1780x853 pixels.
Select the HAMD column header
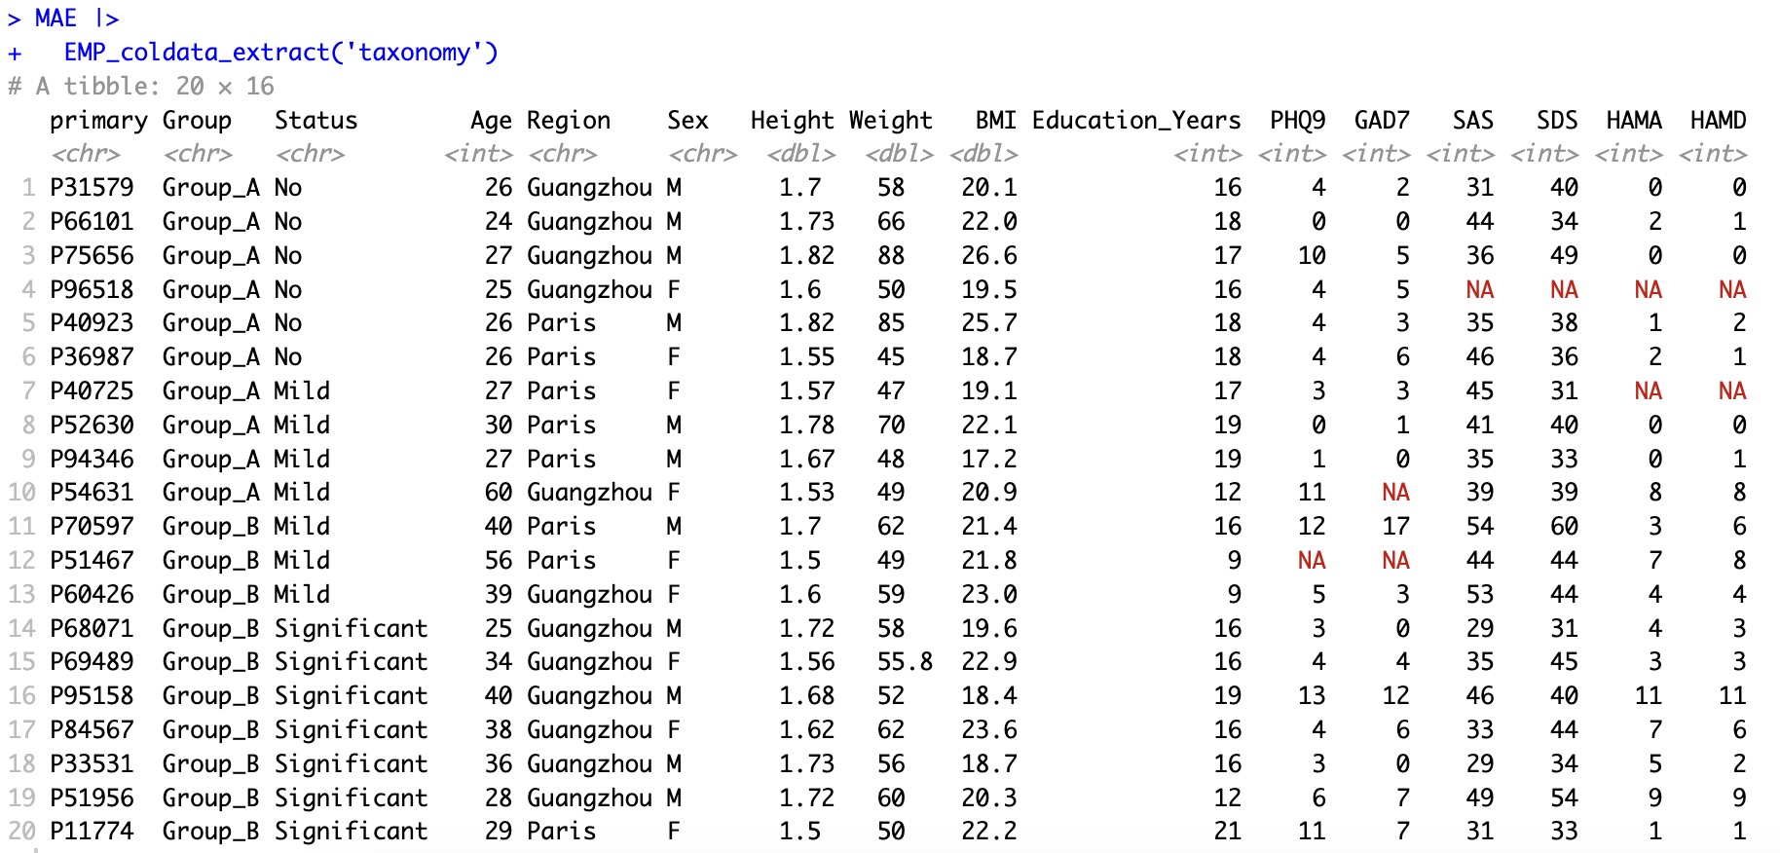pyautogui.click(x=1718, y=121)
